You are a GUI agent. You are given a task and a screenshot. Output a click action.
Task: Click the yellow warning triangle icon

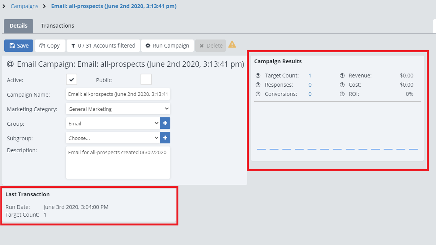coord(232,44)
